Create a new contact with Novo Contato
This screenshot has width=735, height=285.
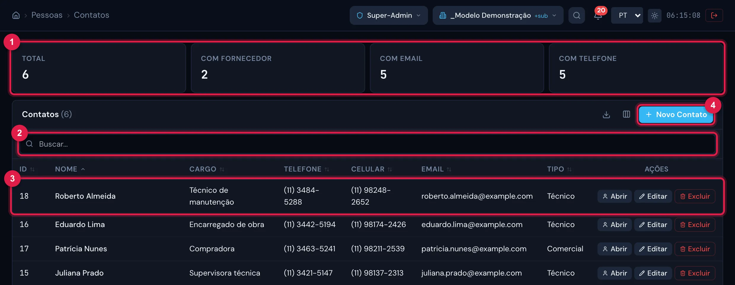(x=676, y=115)
